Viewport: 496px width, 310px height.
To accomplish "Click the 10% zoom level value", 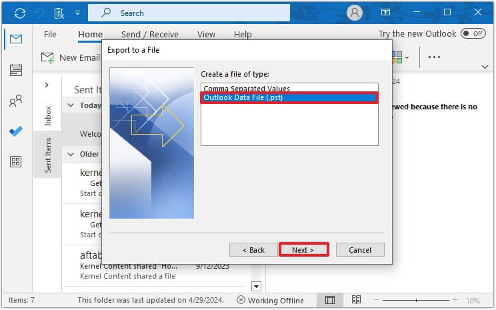I will (x=473, y=300).
